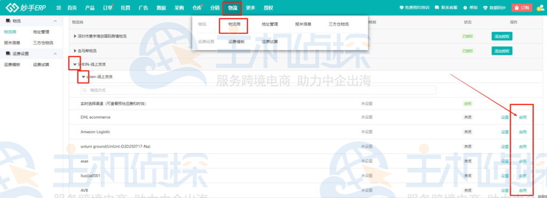Open the 更多 top menu
Image resolution: width=547 pixels, height=198 pixels.
pyautogui.click(x=251, y=7)
